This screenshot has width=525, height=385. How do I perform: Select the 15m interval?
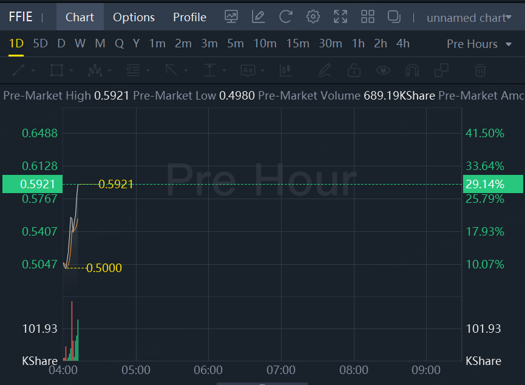[297, 44]
